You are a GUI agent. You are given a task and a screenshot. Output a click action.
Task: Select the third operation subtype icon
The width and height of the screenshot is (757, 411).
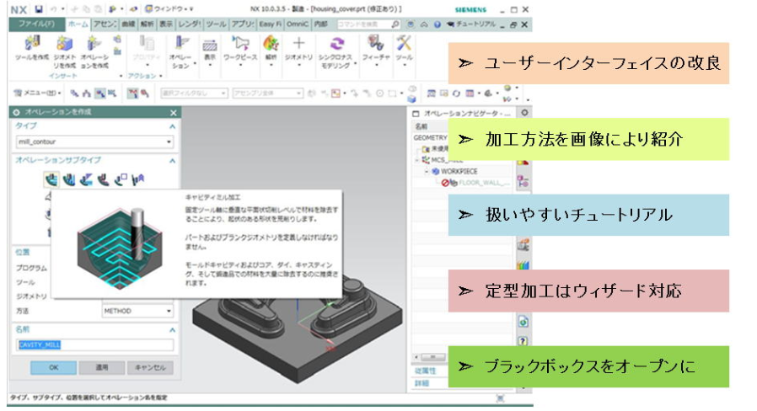[x=87, y=180]
